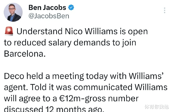Click the word 'agent.' in the tweet
The width and height of the screenshot is (171, 112).
tap(16, 88)
